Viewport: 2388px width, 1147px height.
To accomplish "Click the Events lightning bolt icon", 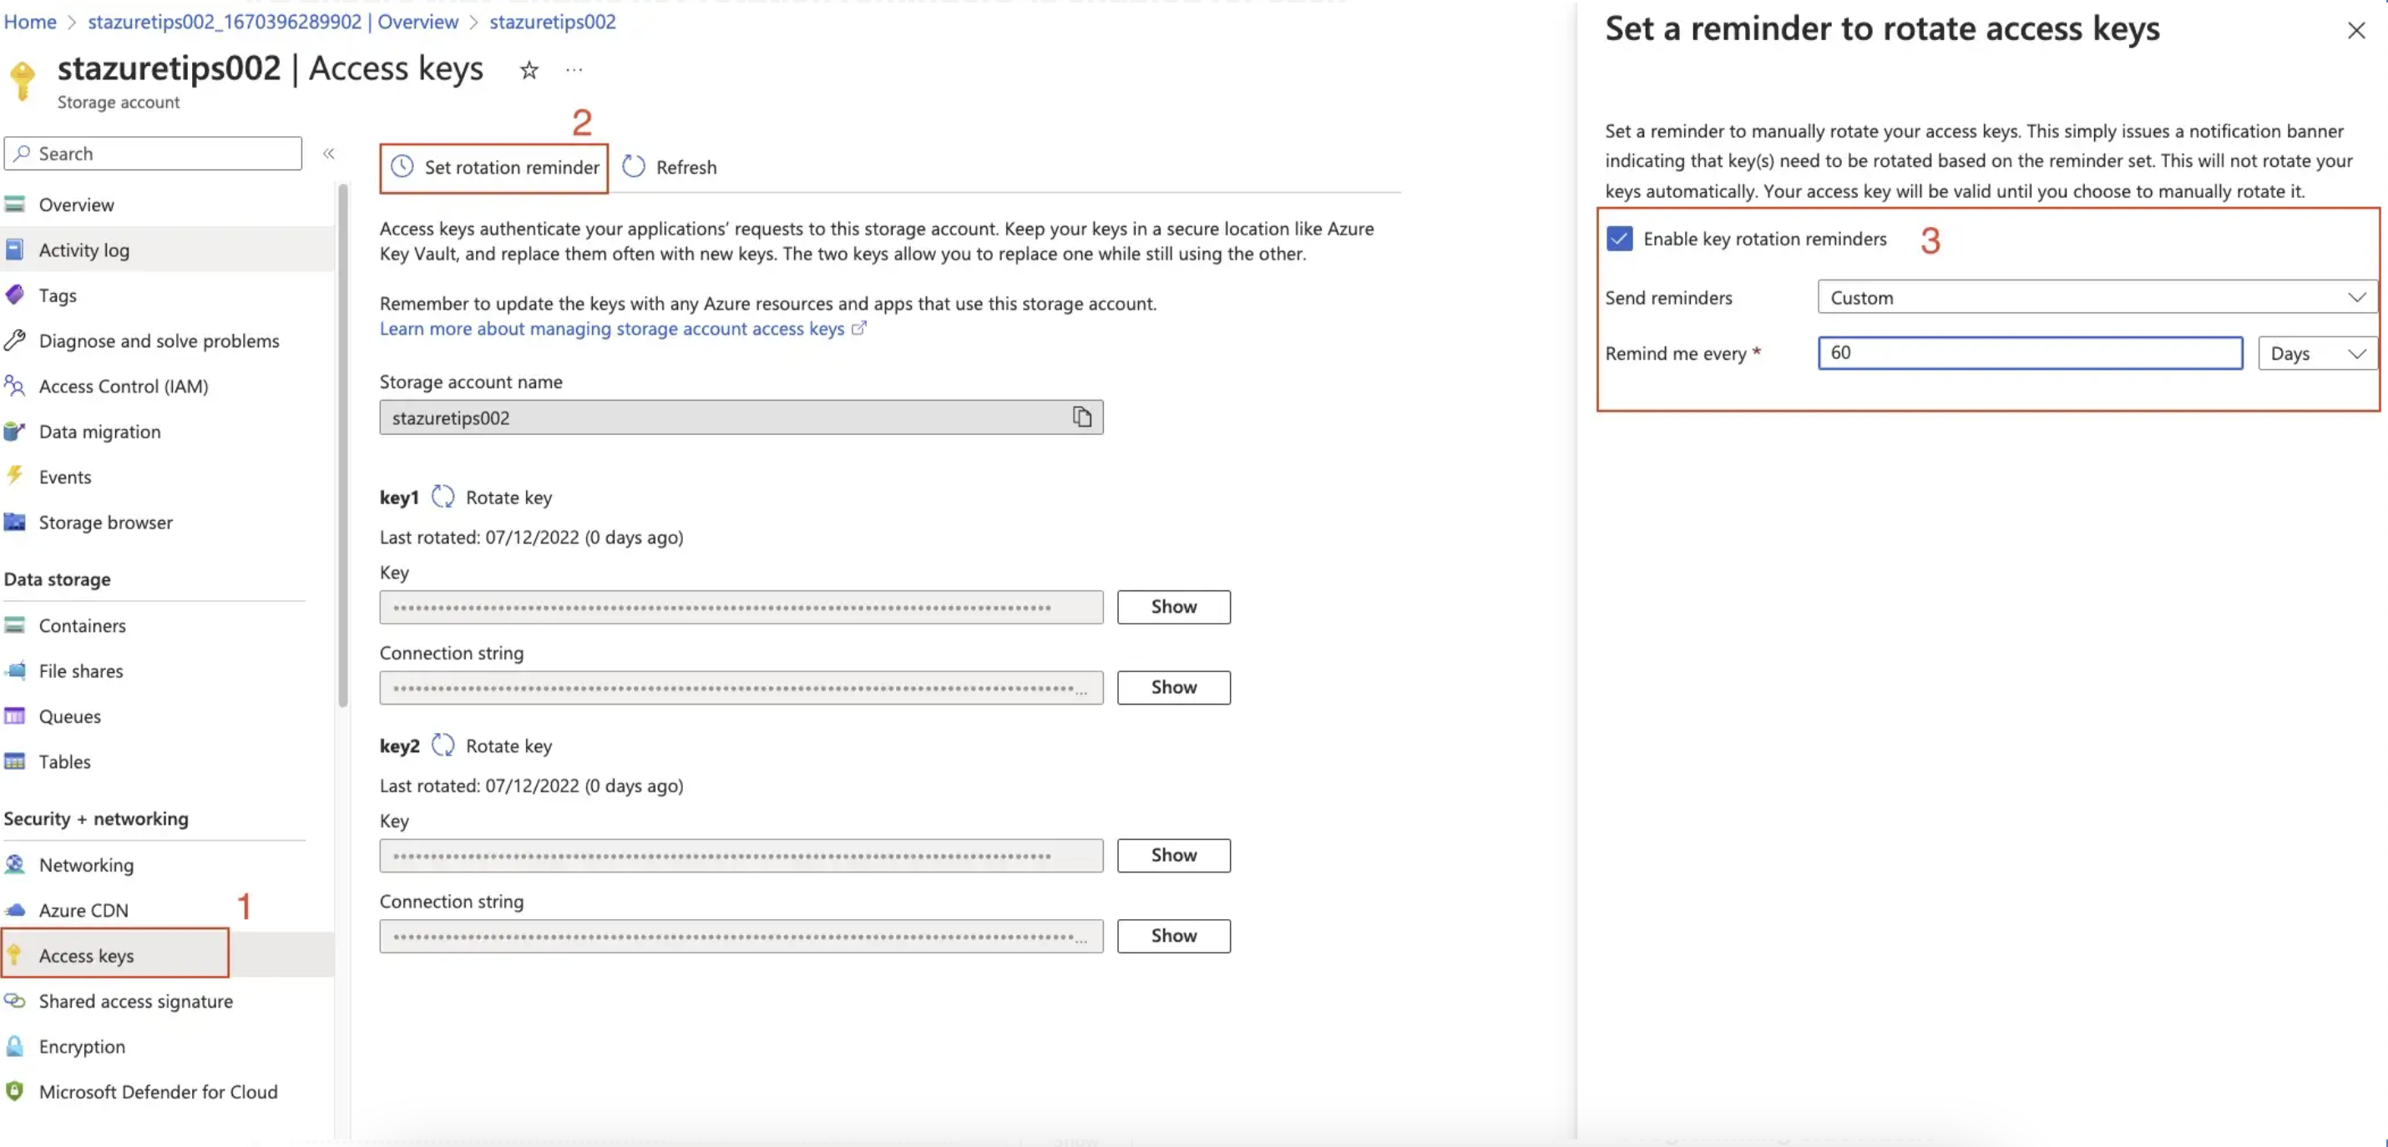I will point(15,476).
